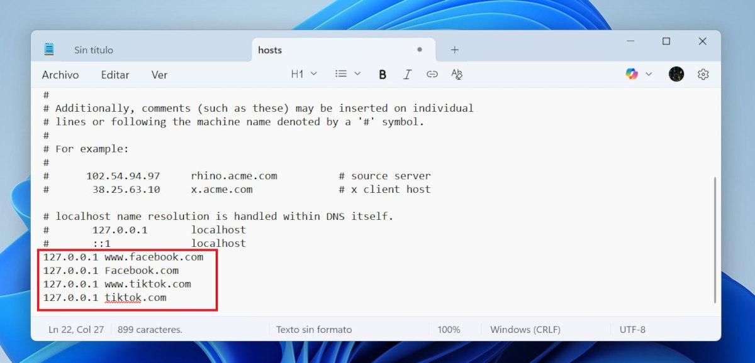Screen dimensions: 755x363
Task: Open Notepad settings gear
Action: click(703, 74)
